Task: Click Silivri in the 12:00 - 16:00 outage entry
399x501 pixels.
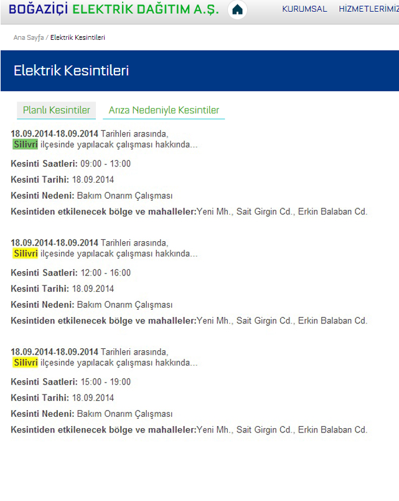Action: (x=26, y=254)
